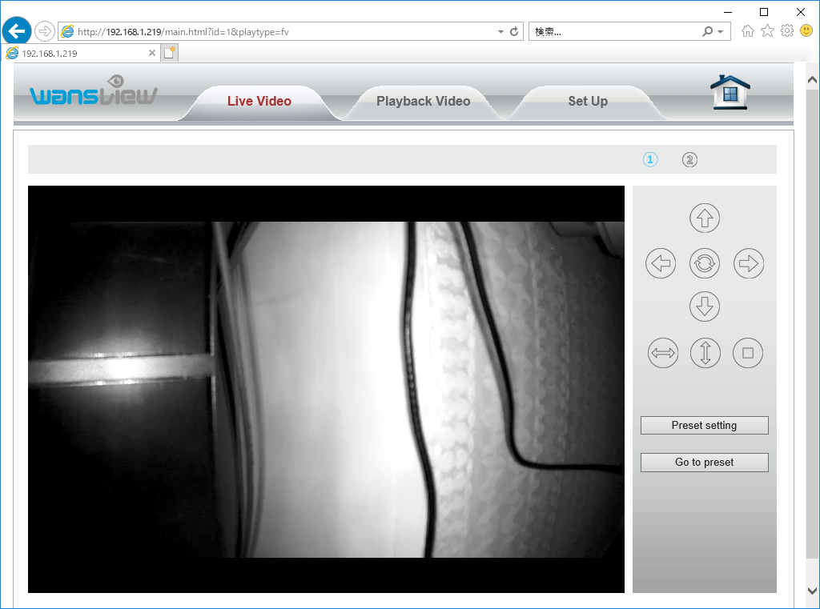
Task: Close the 192.168.1.219 browser tab
Action: pyautogui.click(x=151, y=53)
